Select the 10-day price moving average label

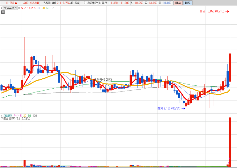click(x=39, y=8)
